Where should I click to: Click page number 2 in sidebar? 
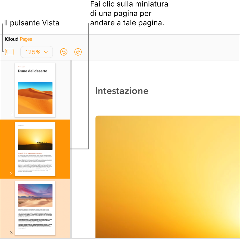pyautogui.click(x=11, y=173)
